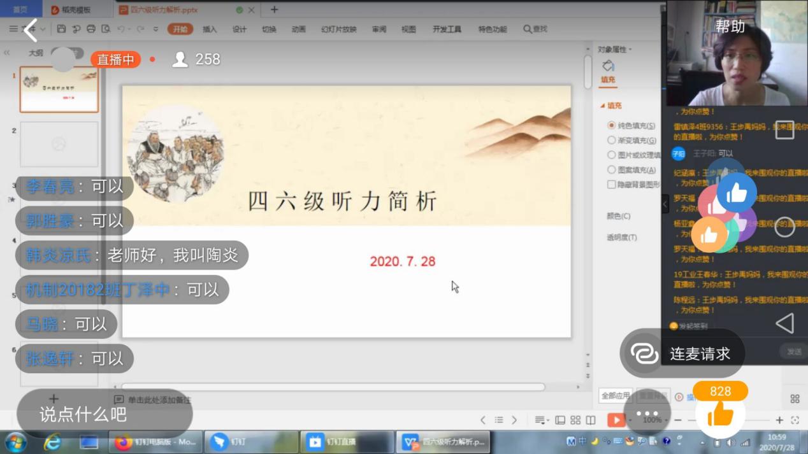
Task: Click the Save icon in WPS toolbar
Action: click(61, 29)
